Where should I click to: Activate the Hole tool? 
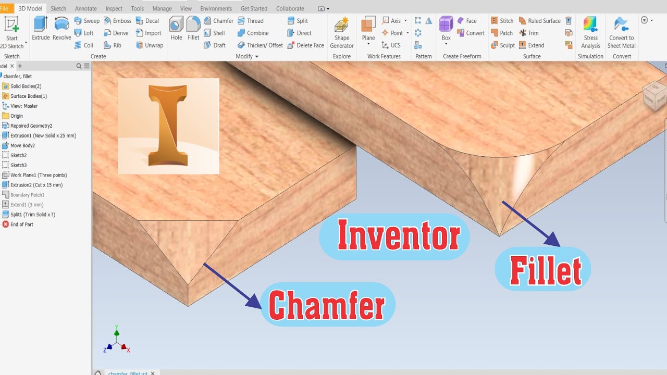point(176,28)
